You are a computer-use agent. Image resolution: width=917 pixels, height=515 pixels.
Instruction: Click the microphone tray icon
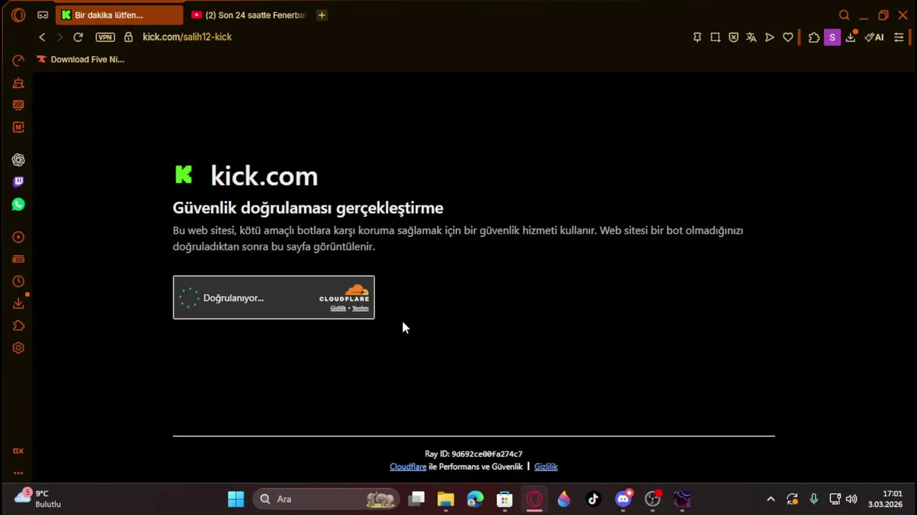point(814,499)
